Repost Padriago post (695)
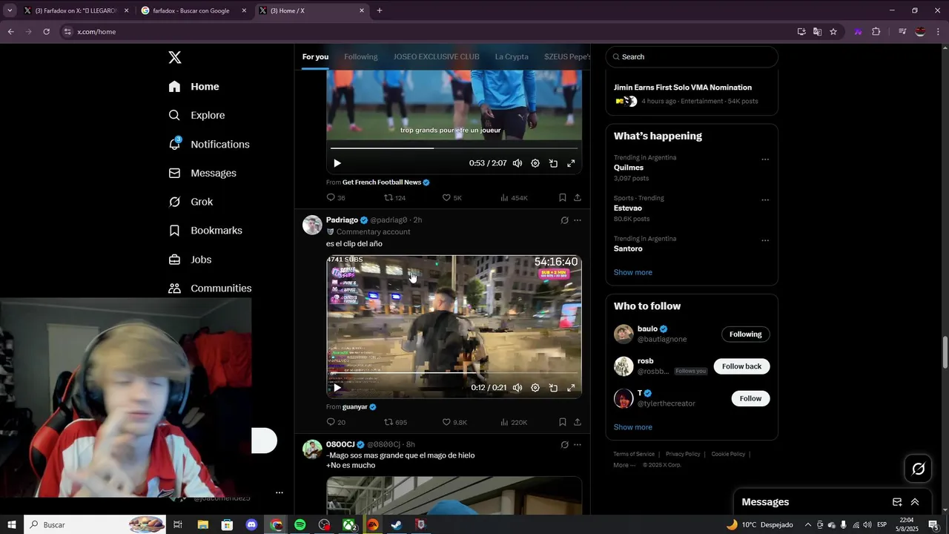Screen dimensions: 949x534 pyautogui.click(x=395, y=422)
